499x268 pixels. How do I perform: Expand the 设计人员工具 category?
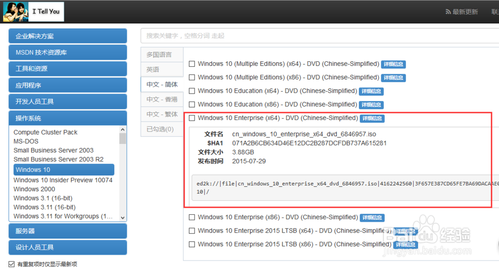(68, 247)
